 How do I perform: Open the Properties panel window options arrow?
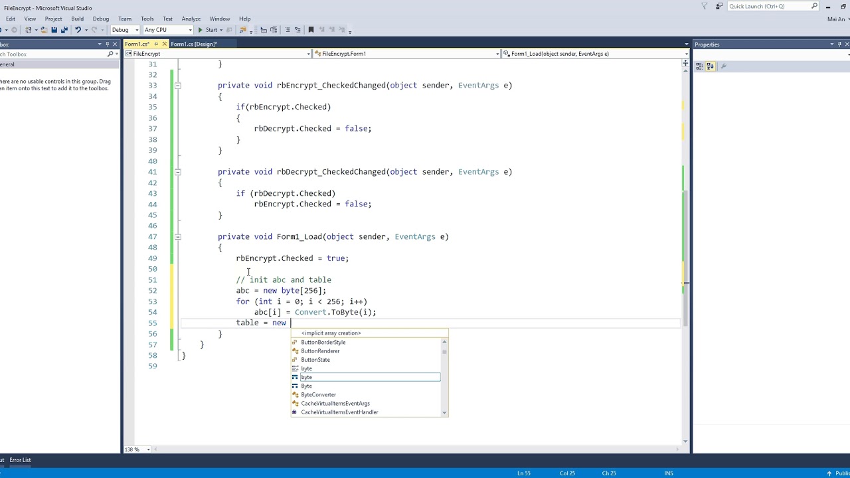pyautogui.click(x=831, y=44)
